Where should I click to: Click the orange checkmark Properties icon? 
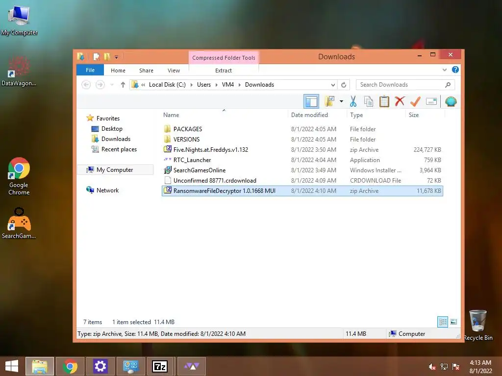point(415,101)
